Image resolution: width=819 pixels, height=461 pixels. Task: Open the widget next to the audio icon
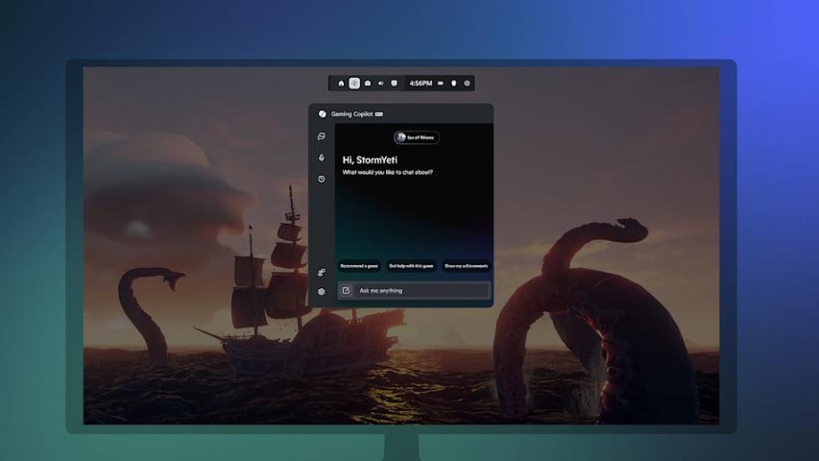click(395, 84)
